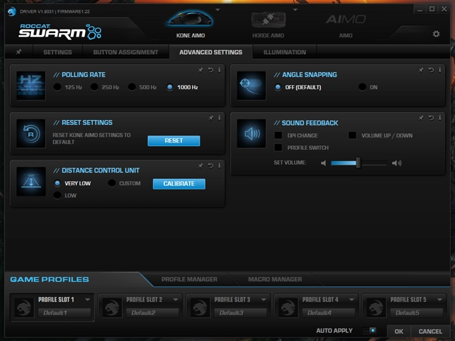The image size is (455, 341).
Task: Enable DPI Change sound feedback
Action: 278,135
